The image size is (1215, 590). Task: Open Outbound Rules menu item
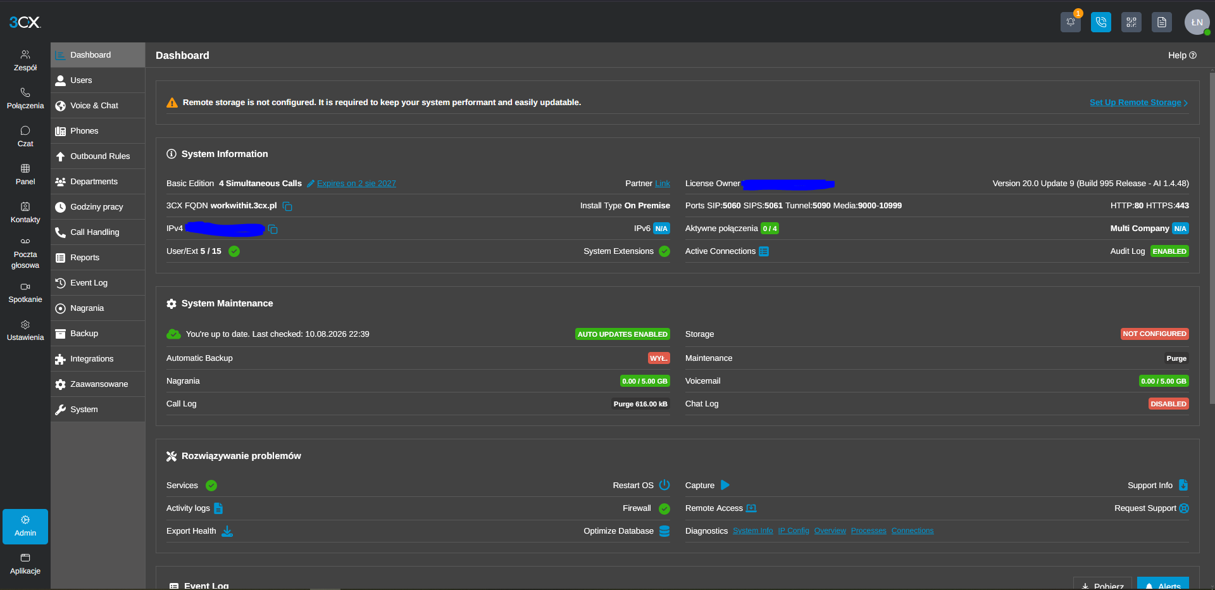(x=98, y=156)
